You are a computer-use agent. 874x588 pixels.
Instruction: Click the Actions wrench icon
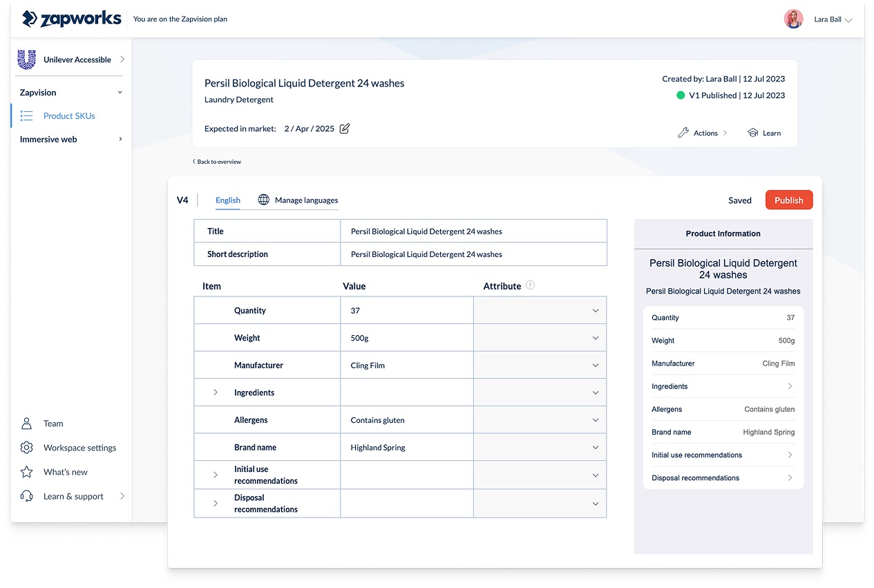tap(683, 133)
